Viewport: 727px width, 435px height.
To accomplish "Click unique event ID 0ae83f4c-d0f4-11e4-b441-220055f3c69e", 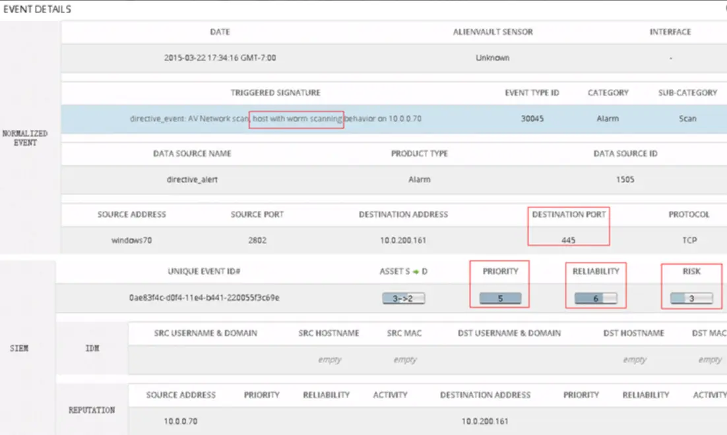I will click(204, 298).
